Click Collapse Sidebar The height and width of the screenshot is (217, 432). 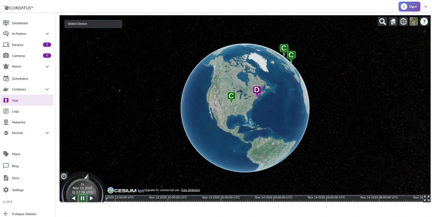point(24,214)
